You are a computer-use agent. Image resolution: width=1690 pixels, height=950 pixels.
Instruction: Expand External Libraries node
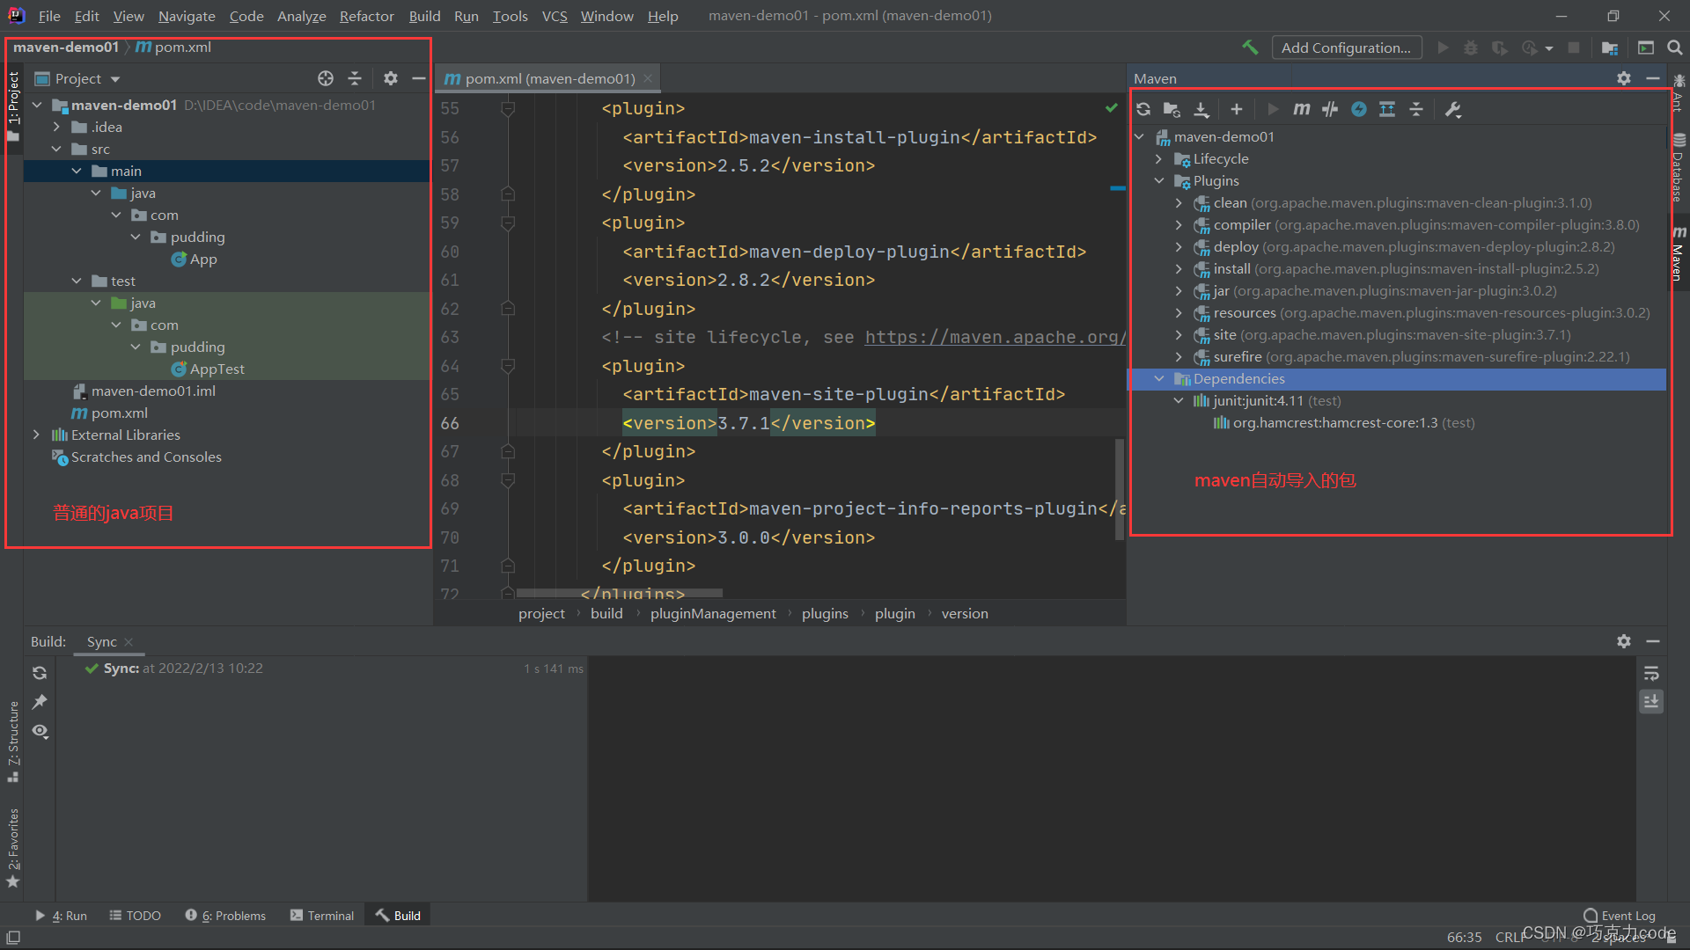pyautogui.click(x=36, y=435)
